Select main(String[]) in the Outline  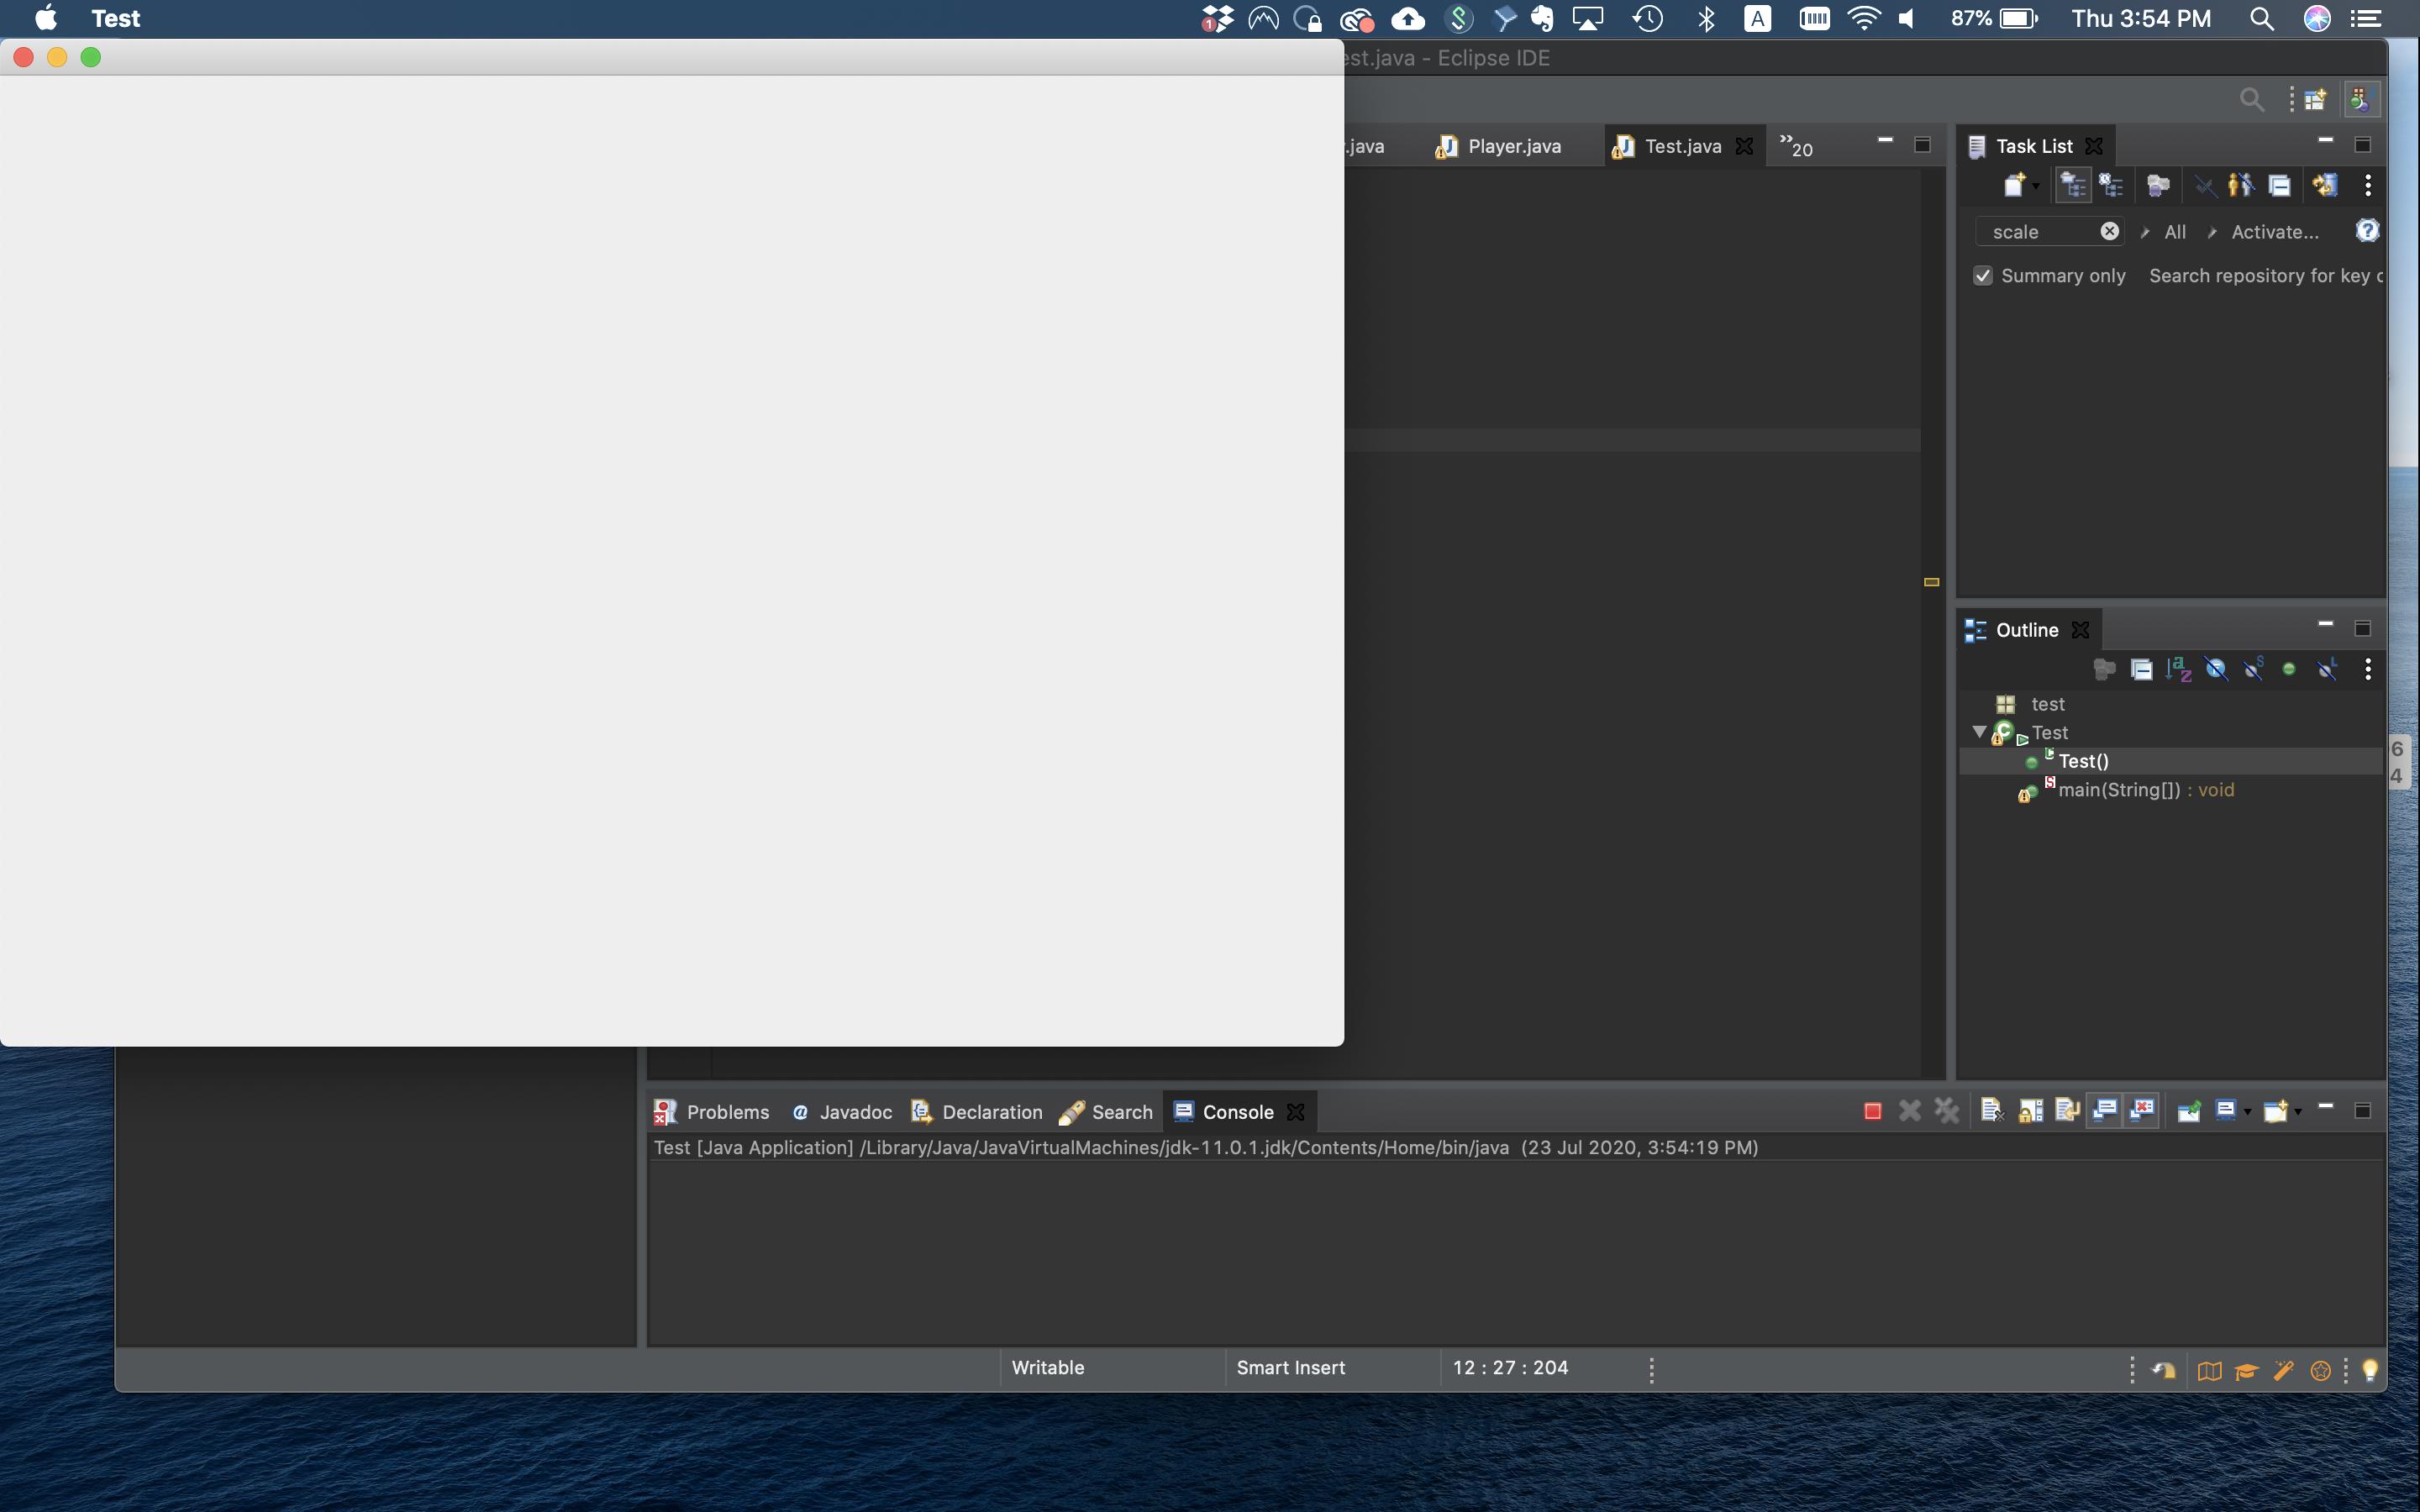pyautogui.click(x=2118, y=790)
